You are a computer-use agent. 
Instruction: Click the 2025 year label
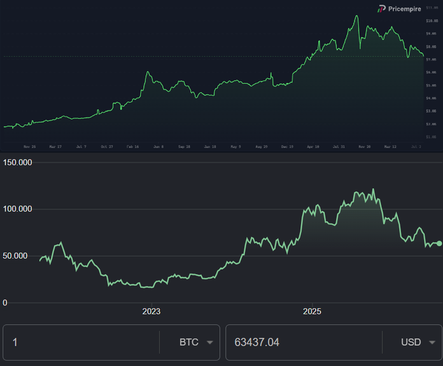(312, 311)
